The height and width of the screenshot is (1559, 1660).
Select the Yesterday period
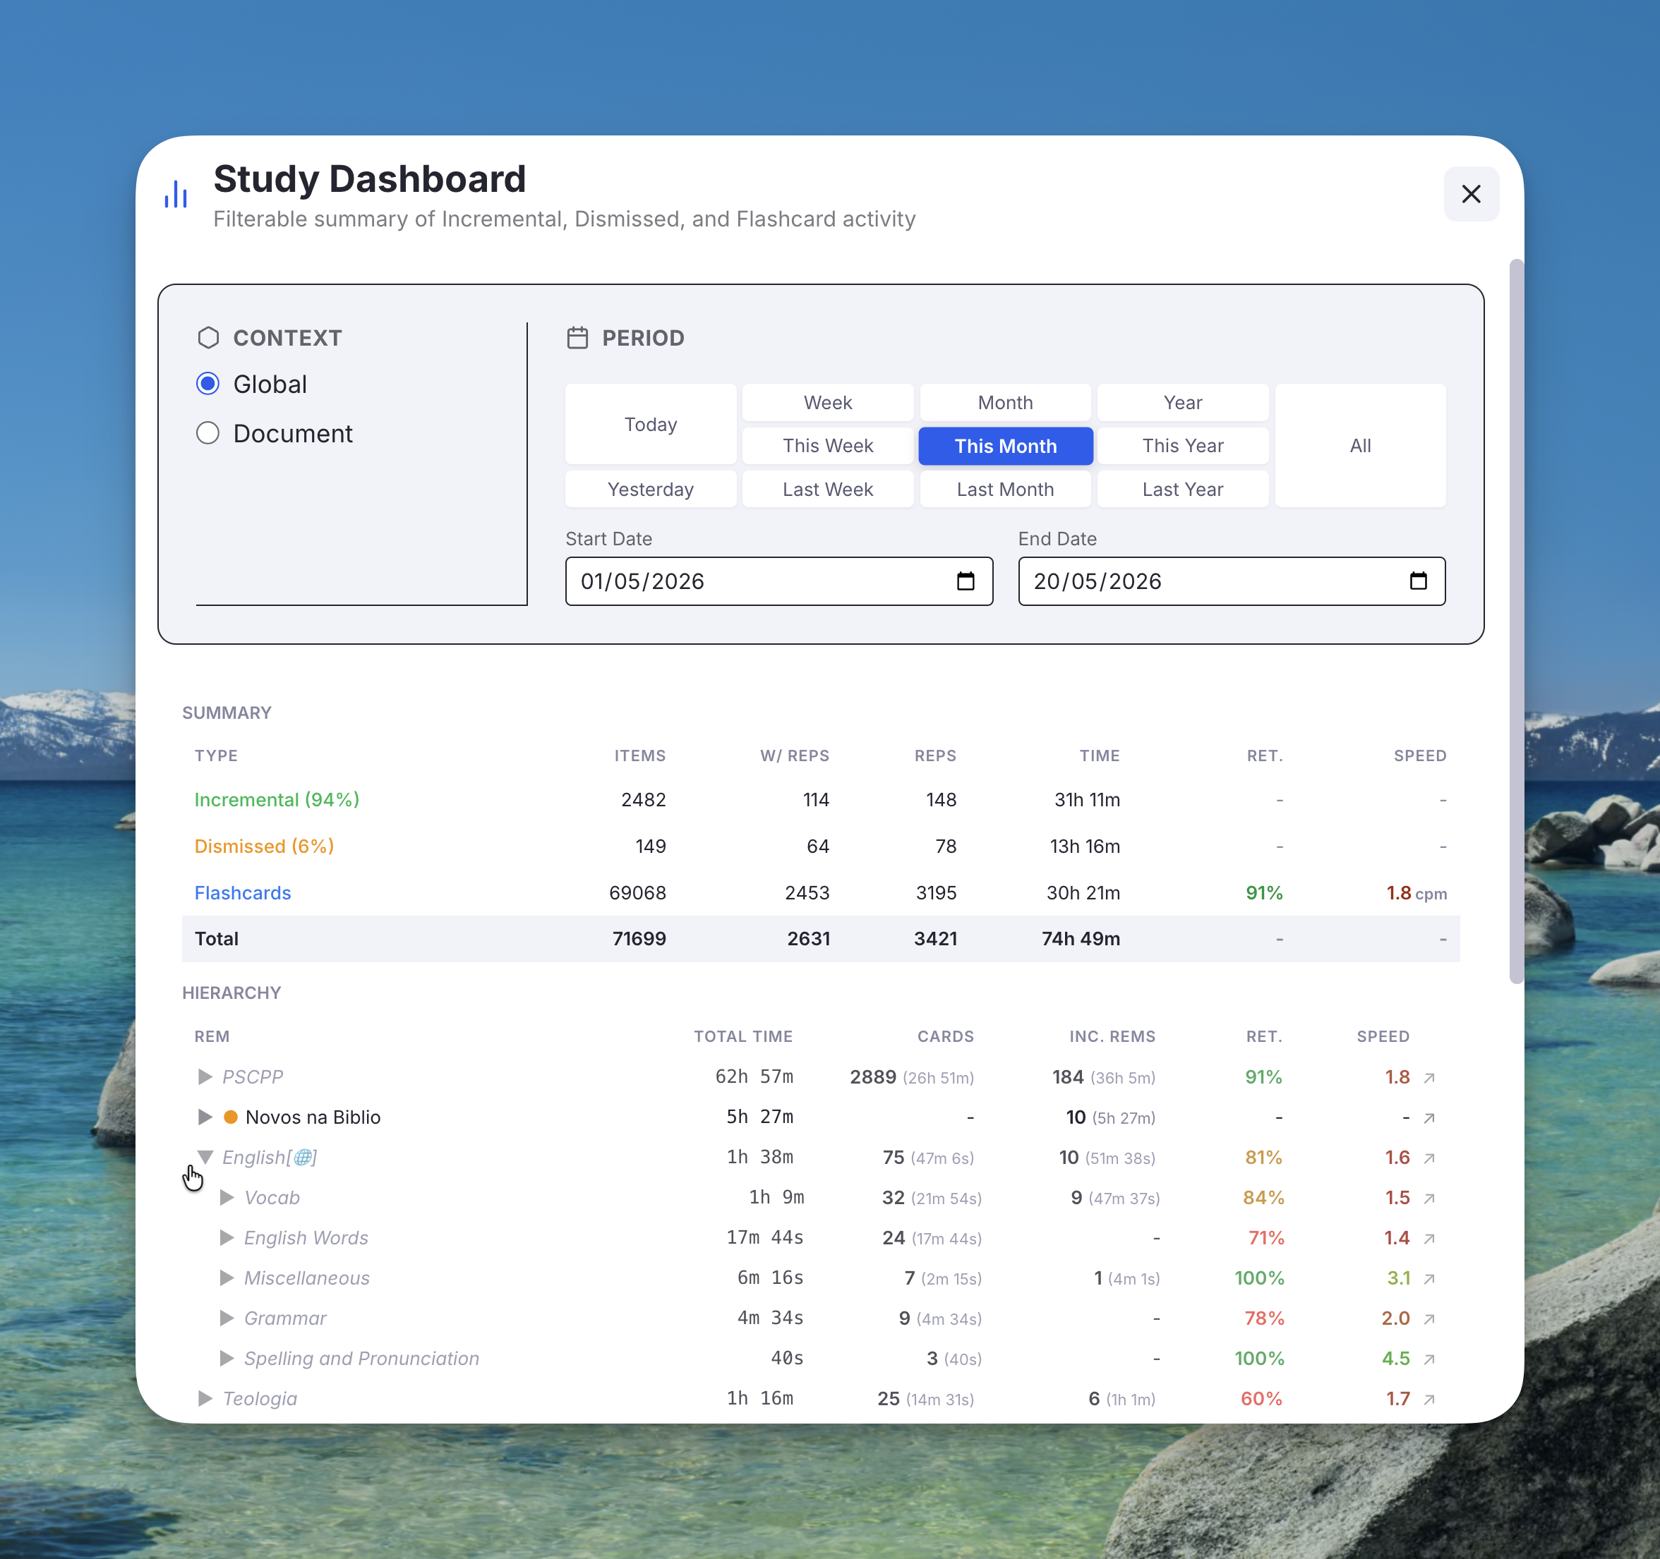click(651, 489)
